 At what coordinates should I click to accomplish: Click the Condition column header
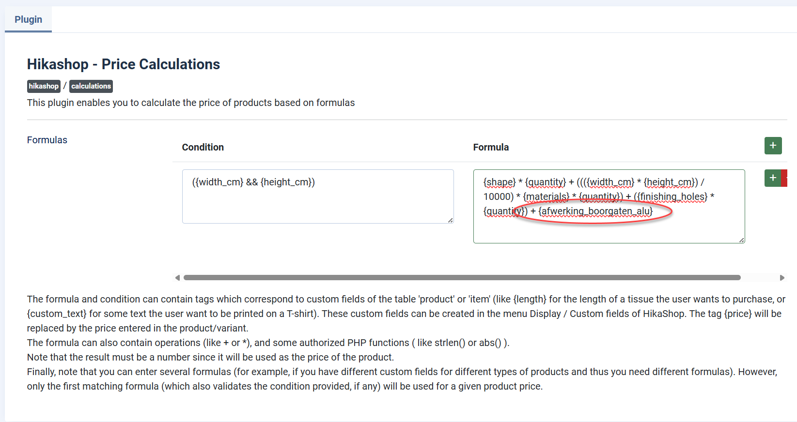[x=203, y=147]
